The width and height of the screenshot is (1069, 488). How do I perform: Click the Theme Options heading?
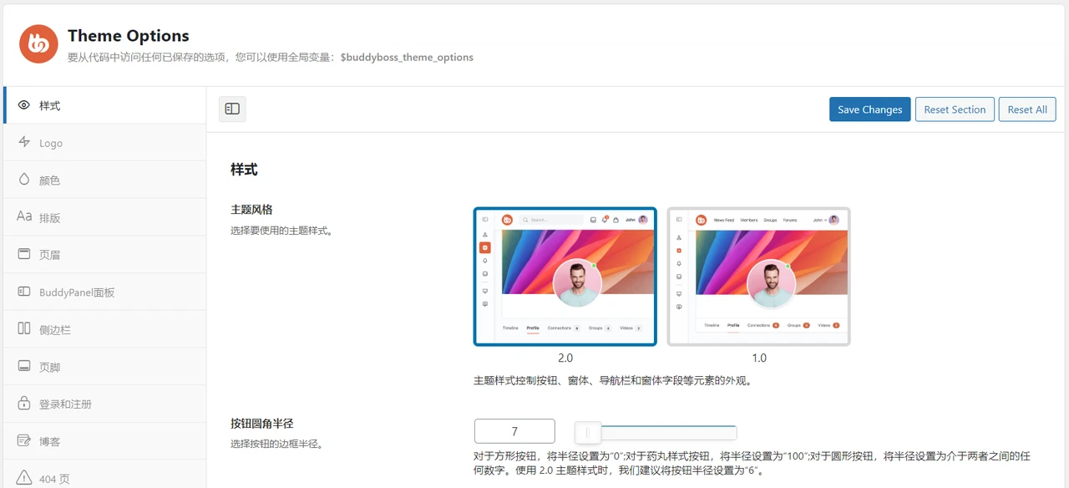point(129,36)
